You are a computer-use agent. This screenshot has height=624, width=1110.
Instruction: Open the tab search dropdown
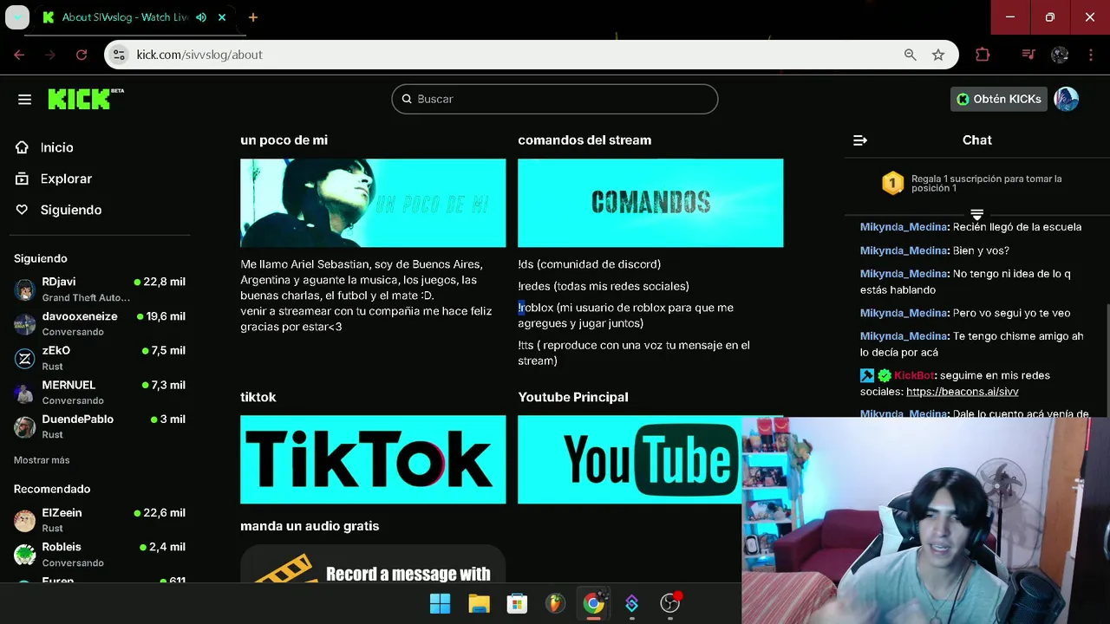pyautogui.click(x=17, y=17)
